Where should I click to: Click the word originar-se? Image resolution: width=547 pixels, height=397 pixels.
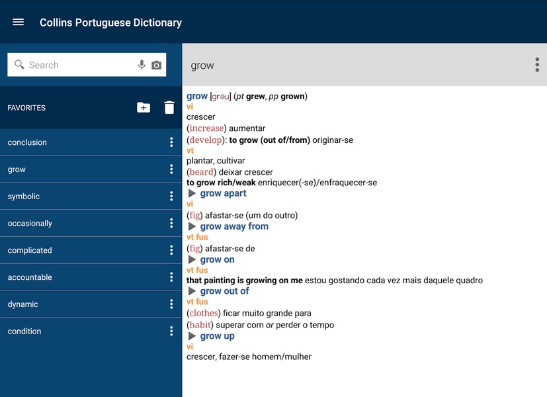pos(333,140)
